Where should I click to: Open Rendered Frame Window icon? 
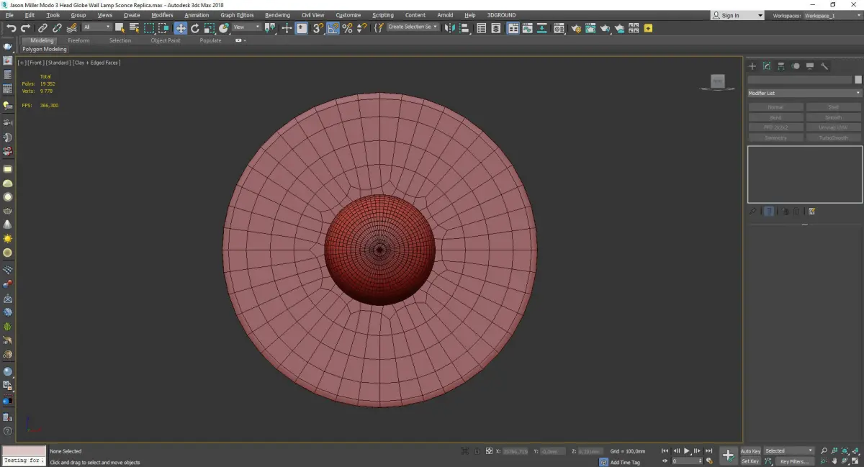[x=590, y=28]
